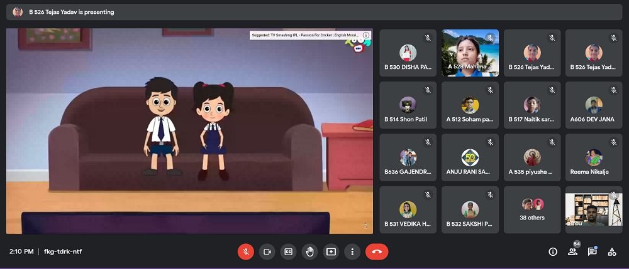The image size is (629, 269).
Task: Click the info icon on suggested video banner
Action: coord(366,36)
